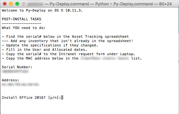Click the green zoom window button
Screen dimensions: 179x114
[x=17, y=4]
